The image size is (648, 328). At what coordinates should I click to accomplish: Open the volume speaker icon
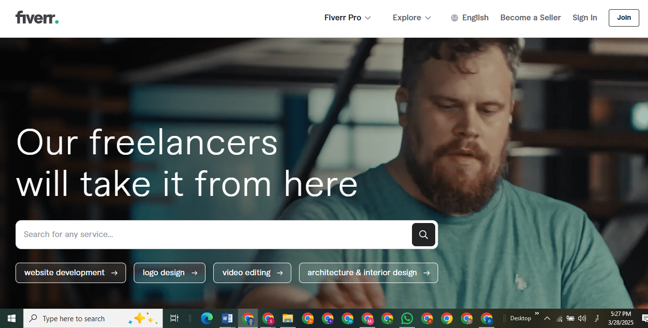[x=582, y=318]
